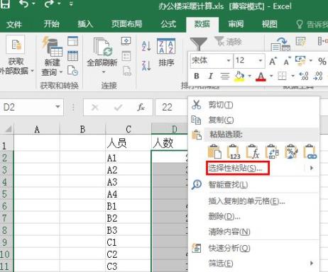This screenshot has width=328, height=272.
Task: Undo the last action
Action: (24, 4)
